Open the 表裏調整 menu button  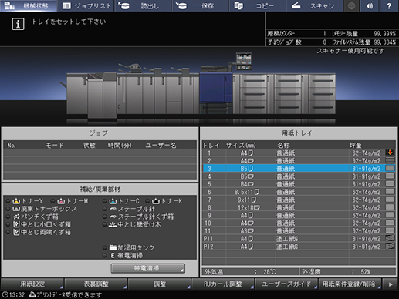point(96,284)
